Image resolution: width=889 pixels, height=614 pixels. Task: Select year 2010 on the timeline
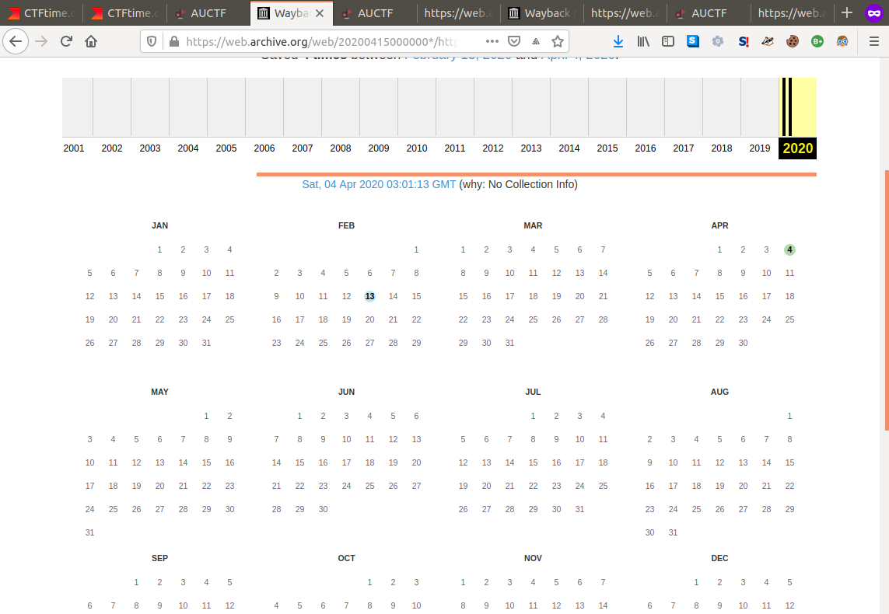[x=417, y=148]
